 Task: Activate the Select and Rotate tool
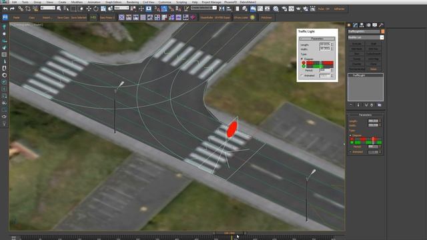(95, 9)
